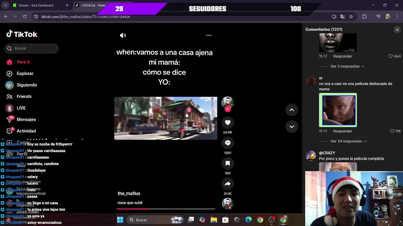Open the video three-dot options menu
This screenshot has height=226, width=403.
[x=209, y=35]
